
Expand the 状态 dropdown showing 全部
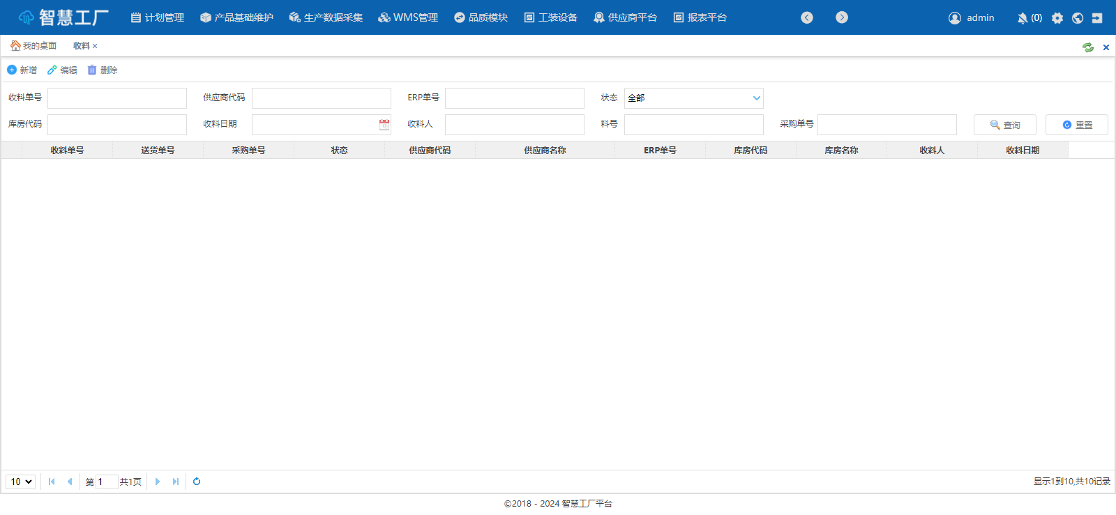693,98
